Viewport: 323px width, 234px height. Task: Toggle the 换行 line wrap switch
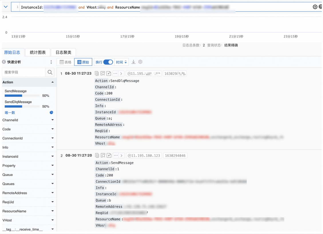pos(108,62)
